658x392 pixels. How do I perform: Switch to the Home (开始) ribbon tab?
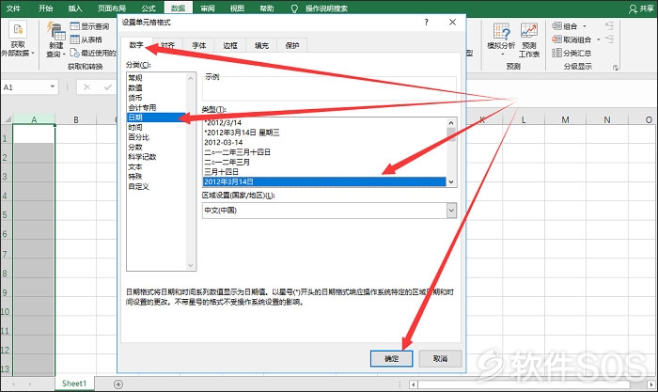[45, 8]
